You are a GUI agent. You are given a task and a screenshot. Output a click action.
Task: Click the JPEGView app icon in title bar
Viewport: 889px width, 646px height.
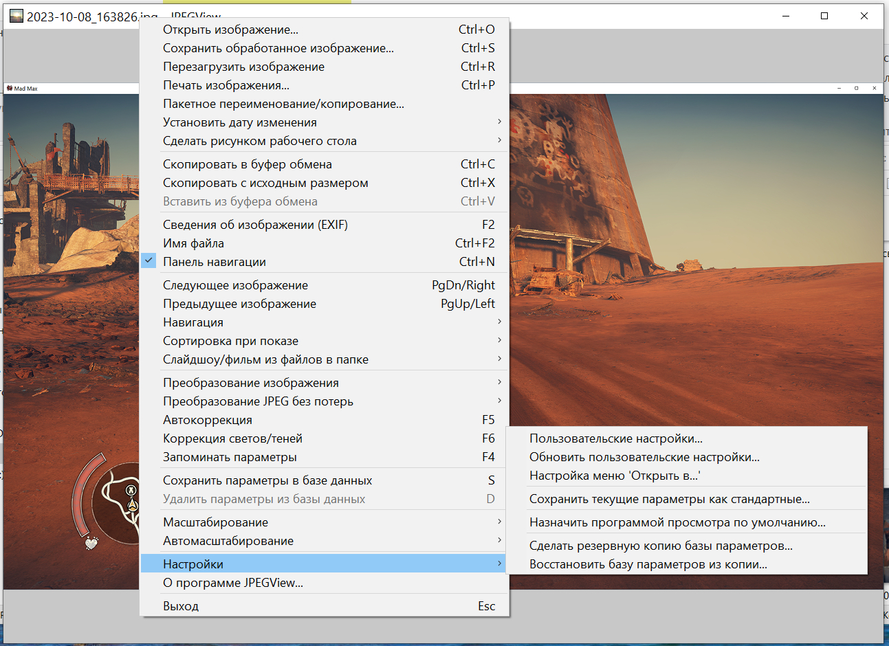coord(16,16)
